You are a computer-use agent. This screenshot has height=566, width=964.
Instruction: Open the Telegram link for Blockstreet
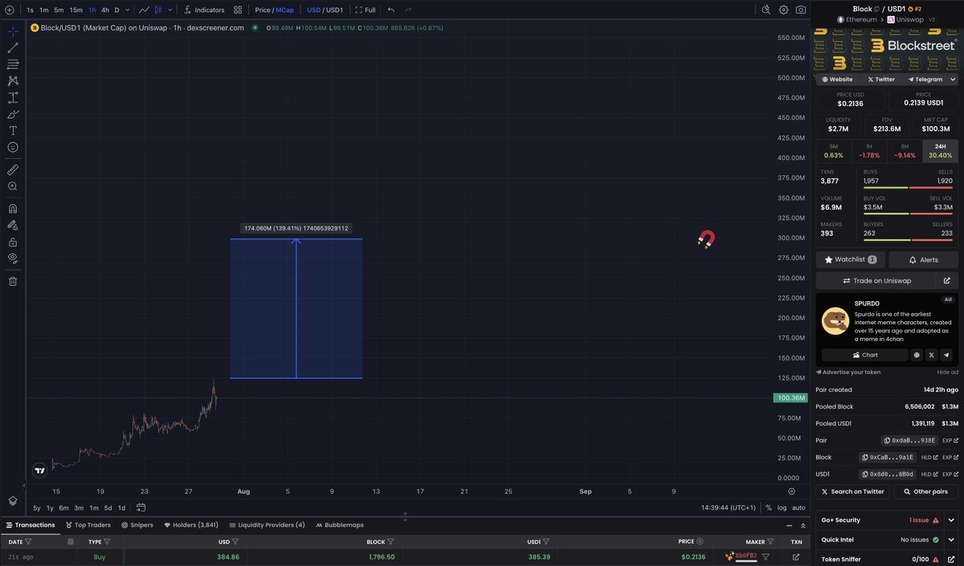pyautogui.click(x=925, y=79)
